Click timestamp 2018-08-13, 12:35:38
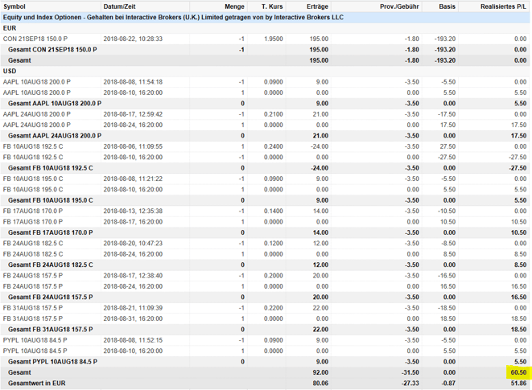 [x=133, y=211]
